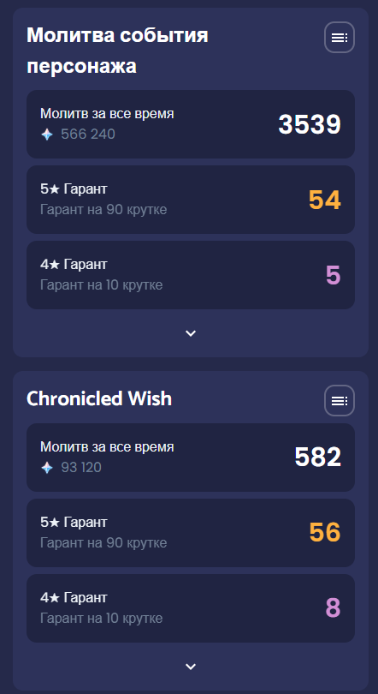This screenshot has width=378, height=694.
Task: Click Молитв за все время label in Chronicled Wish
Action: pos(107,447)
